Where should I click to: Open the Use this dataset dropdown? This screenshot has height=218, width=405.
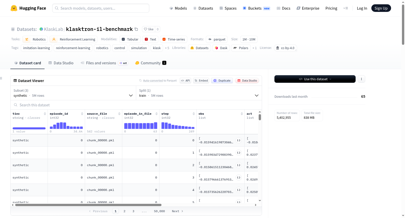pyautogui.click(x=315, y=79)
